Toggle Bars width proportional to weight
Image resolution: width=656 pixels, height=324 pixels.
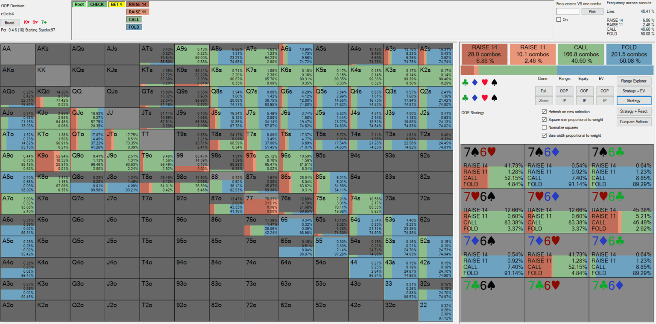(x=544, y=135)
